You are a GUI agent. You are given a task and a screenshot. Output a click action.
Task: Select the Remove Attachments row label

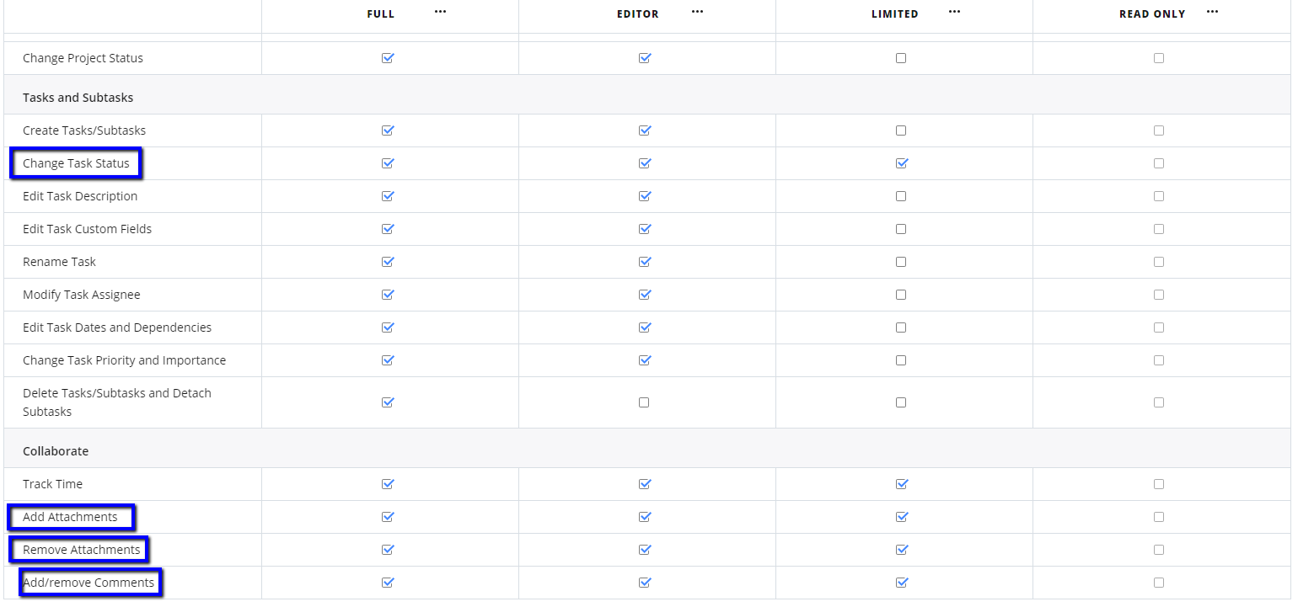(81, 550)
